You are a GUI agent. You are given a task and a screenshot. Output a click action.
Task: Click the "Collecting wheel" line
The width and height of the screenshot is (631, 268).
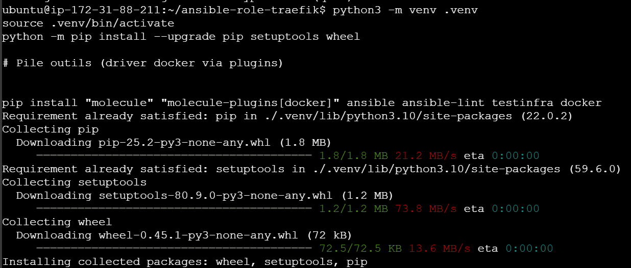click(57, 222)
